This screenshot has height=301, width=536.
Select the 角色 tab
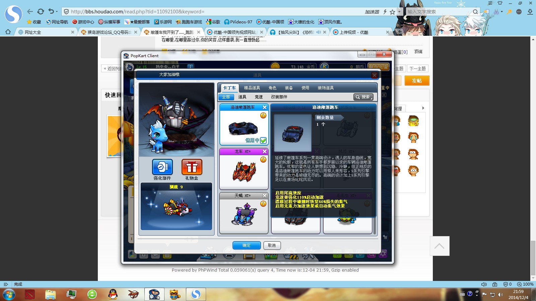click(272, 88)
